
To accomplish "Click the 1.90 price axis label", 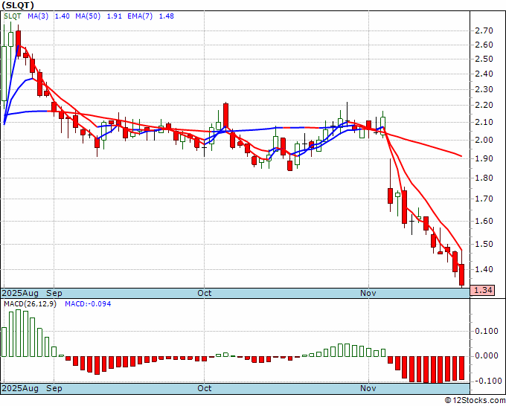I will point(484,158).
